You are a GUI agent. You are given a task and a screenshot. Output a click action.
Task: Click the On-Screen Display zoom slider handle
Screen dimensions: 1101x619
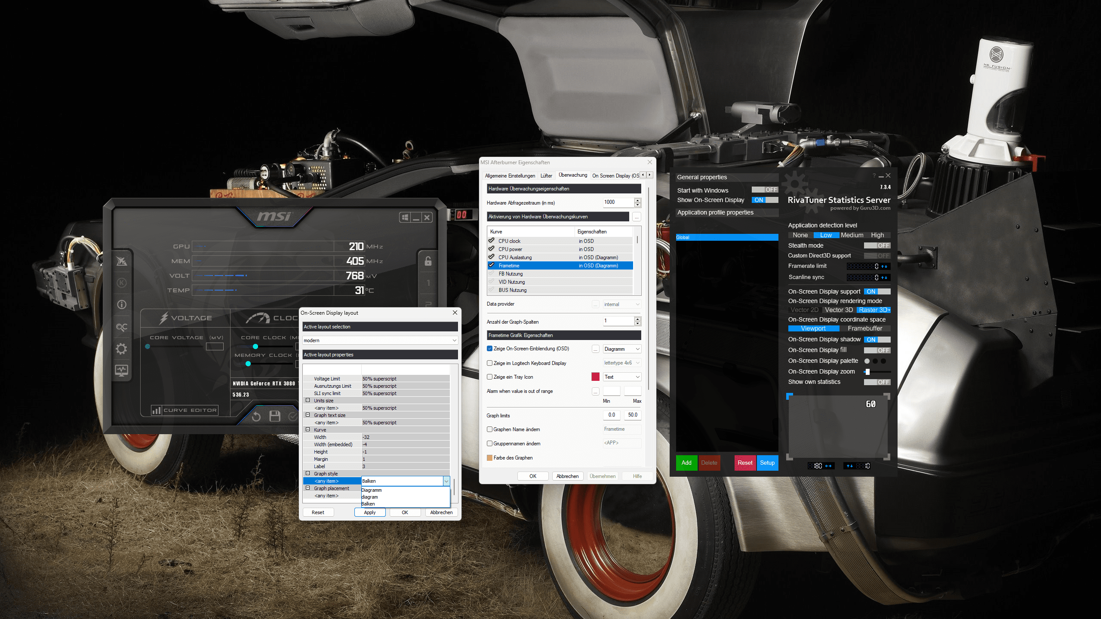(x=867, y=372)
